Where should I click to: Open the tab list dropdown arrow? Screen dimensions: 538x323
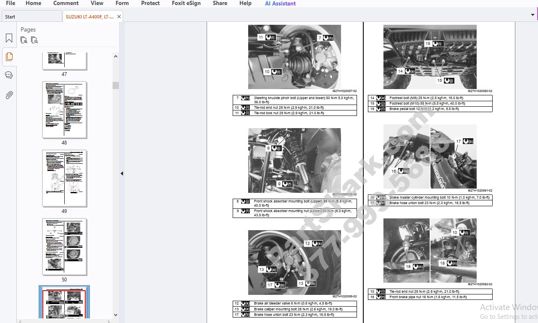pyautogui.click(x=533, y=15)
